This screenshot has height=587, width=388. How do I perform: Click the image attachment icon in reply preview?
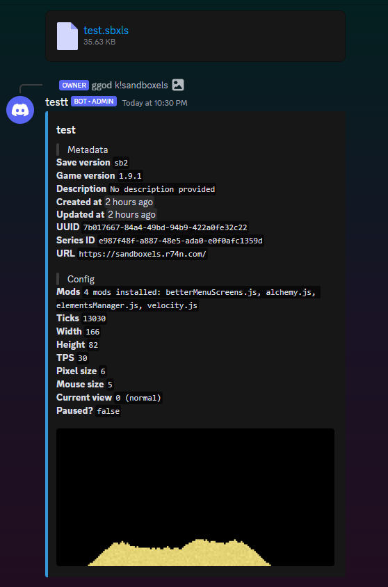coord(178,85)
